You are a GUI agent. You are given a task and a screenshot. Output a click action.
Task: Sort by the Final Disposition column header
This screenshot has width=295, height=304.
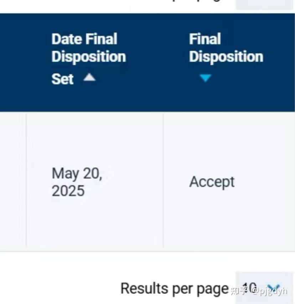226,48
